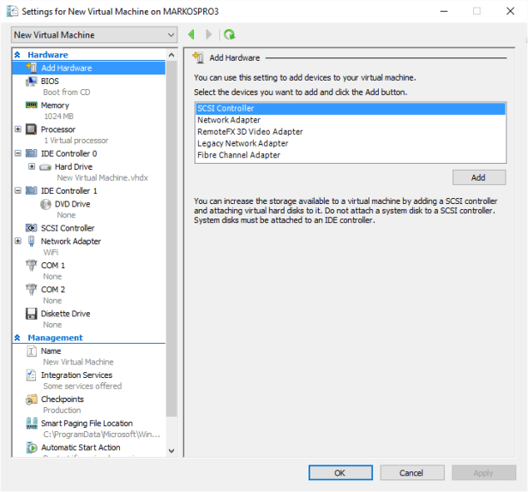The height and width of the screenshot is (492, 528).
Task: Open the New Virtual Machine dropdown
Action: (x=94, y=35)
